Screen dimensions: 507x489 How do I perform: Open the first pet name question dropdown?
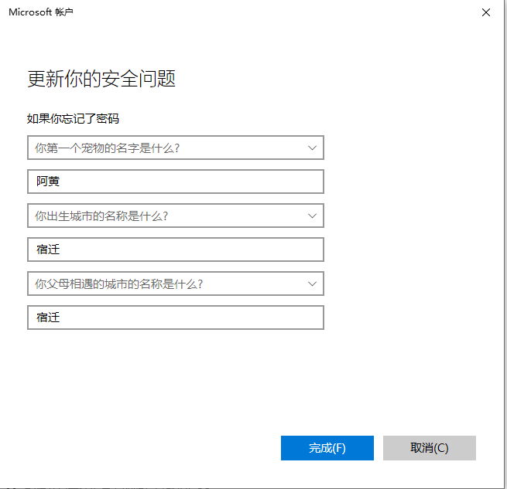[x=176, y=148]
